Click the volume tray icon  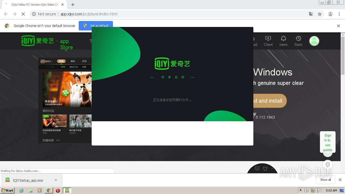click(306, 190)
